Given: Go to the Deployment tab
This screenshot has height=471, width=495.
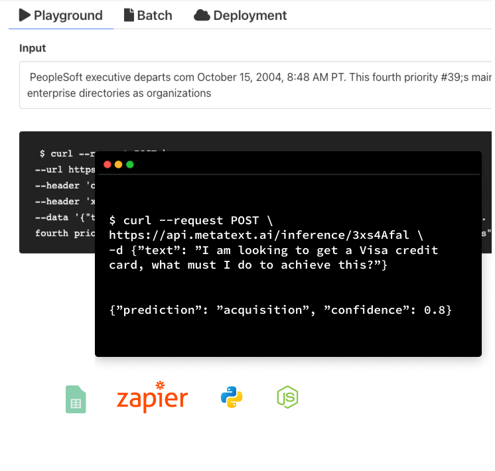Looking at the screenshot, I should (x=249, y=15).
